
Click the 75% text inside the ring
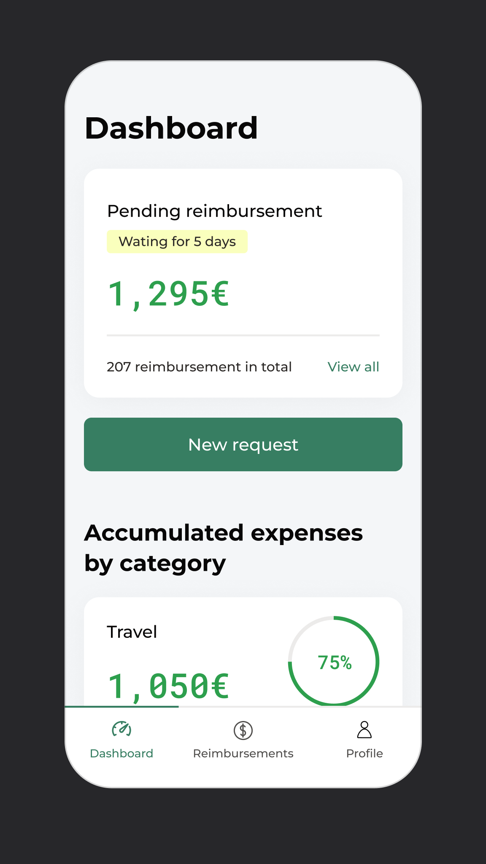335,662
